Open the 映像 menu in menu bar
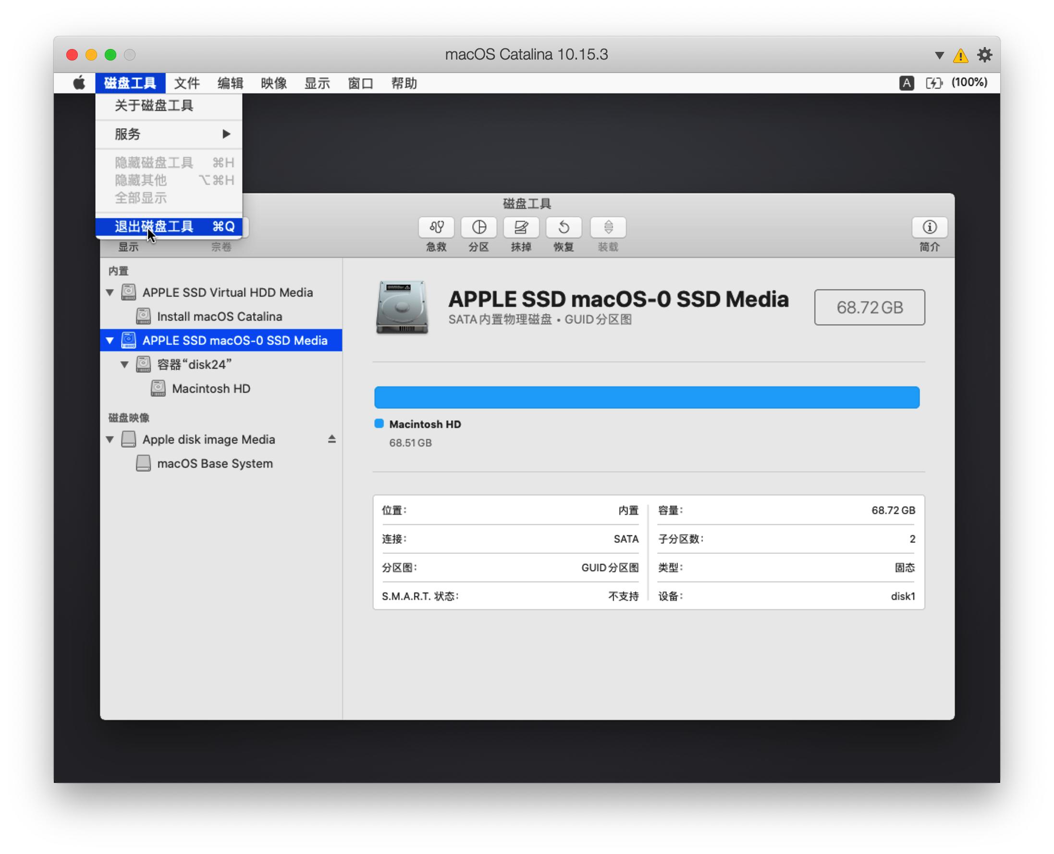1054x854 pixels. point(273,83)
